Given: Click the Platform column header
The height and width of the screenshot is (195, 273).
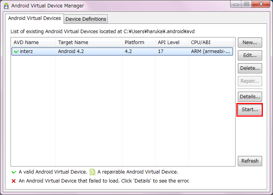Looking at the screenshot, I should [x=139, y=42].
